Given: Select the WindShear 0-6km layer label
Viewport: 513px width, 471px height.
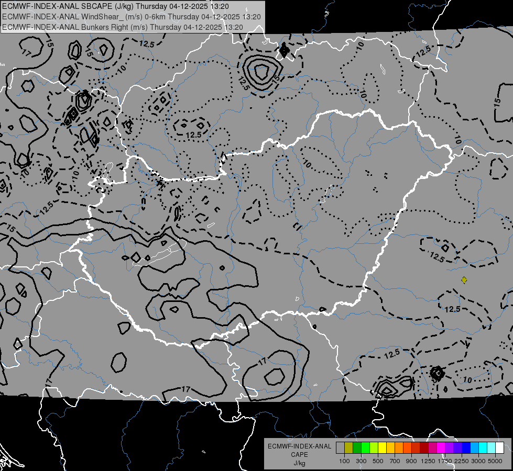Looking at the screenshot, I should [131, 17].
